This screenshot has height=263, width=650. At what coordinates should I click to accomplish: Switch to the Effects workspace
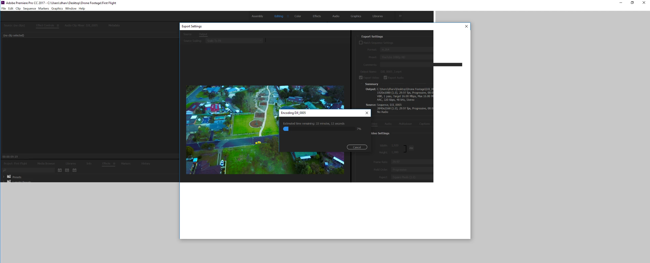pyautogui.click(x=317, y=16)
